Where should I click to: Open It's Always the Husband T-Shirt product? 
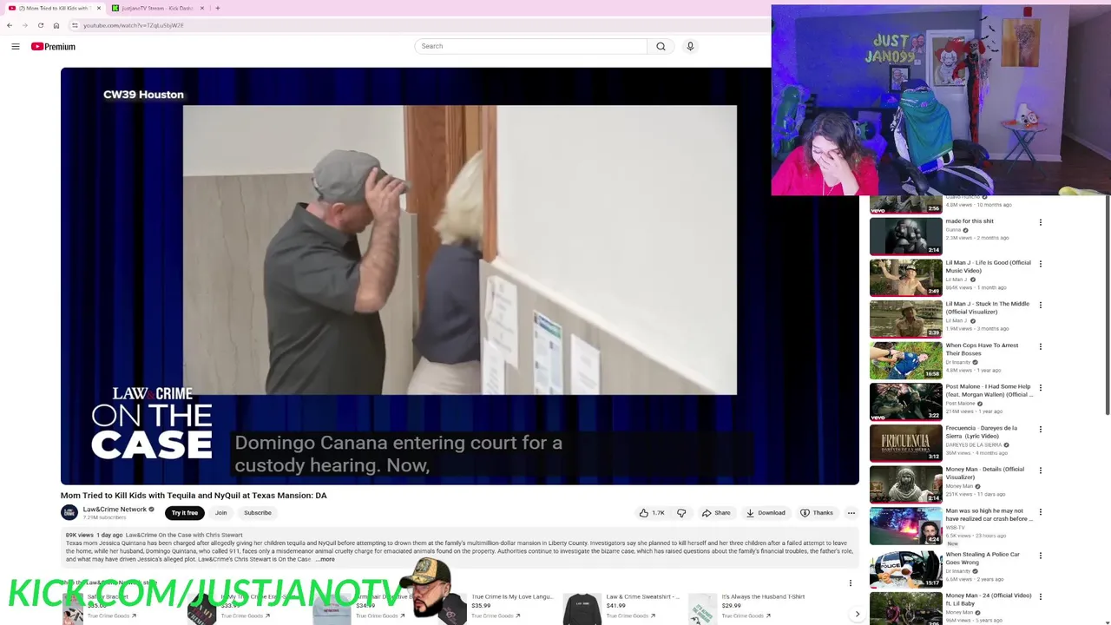pyautogui.click(x=762, y=597)
